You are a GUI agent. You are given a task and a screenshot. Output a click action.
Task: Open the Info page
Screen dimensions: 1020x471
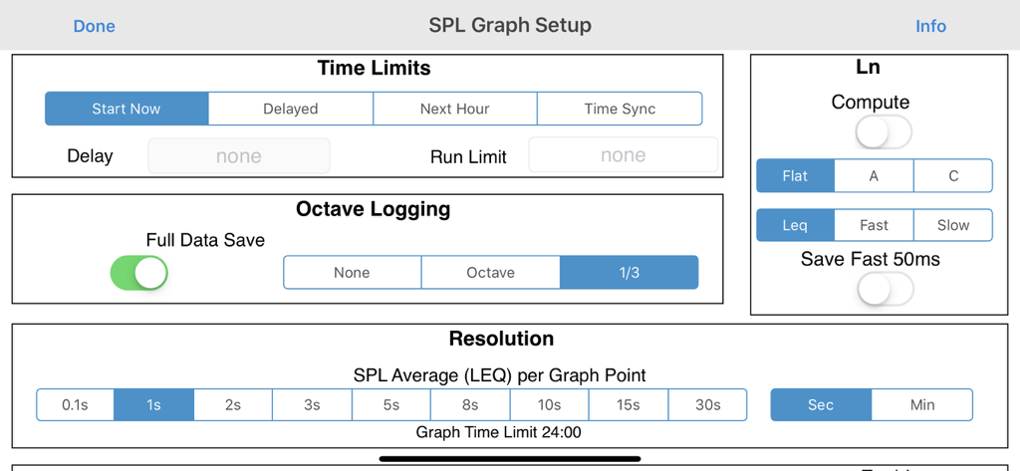(x=930, y=26)
